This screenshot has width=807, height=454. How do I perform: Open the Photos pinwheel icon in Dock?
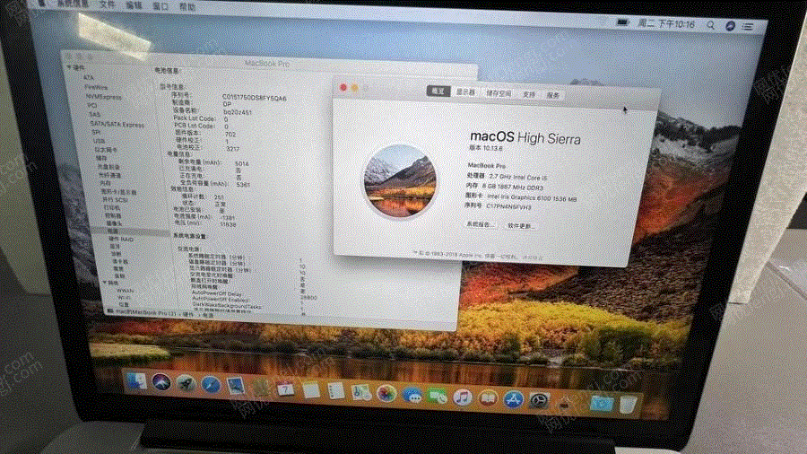pyautogui.click(x=386, y=394)
